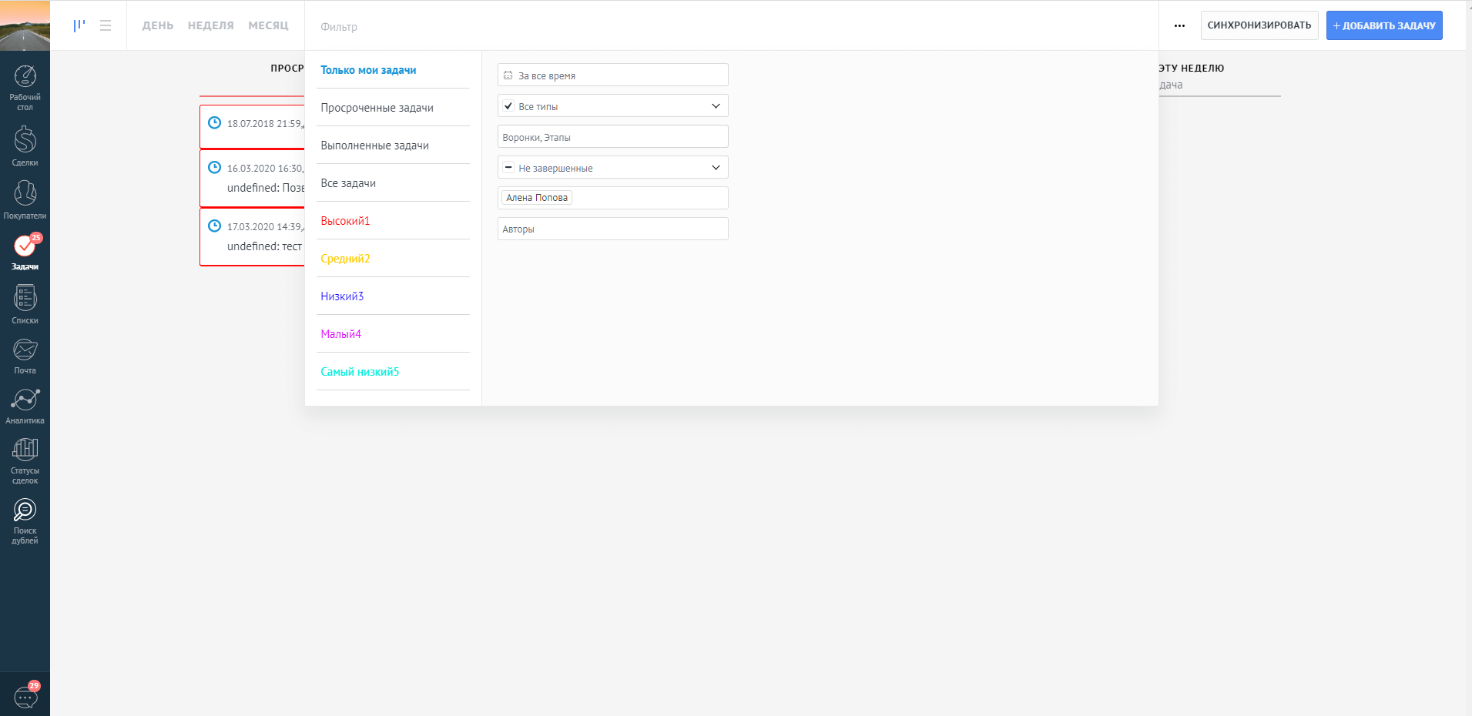The height and width of the screenshot is (716, 1472).
Task: Toggle the Не завершенные status checkbox
Action: tap(508, 168)
